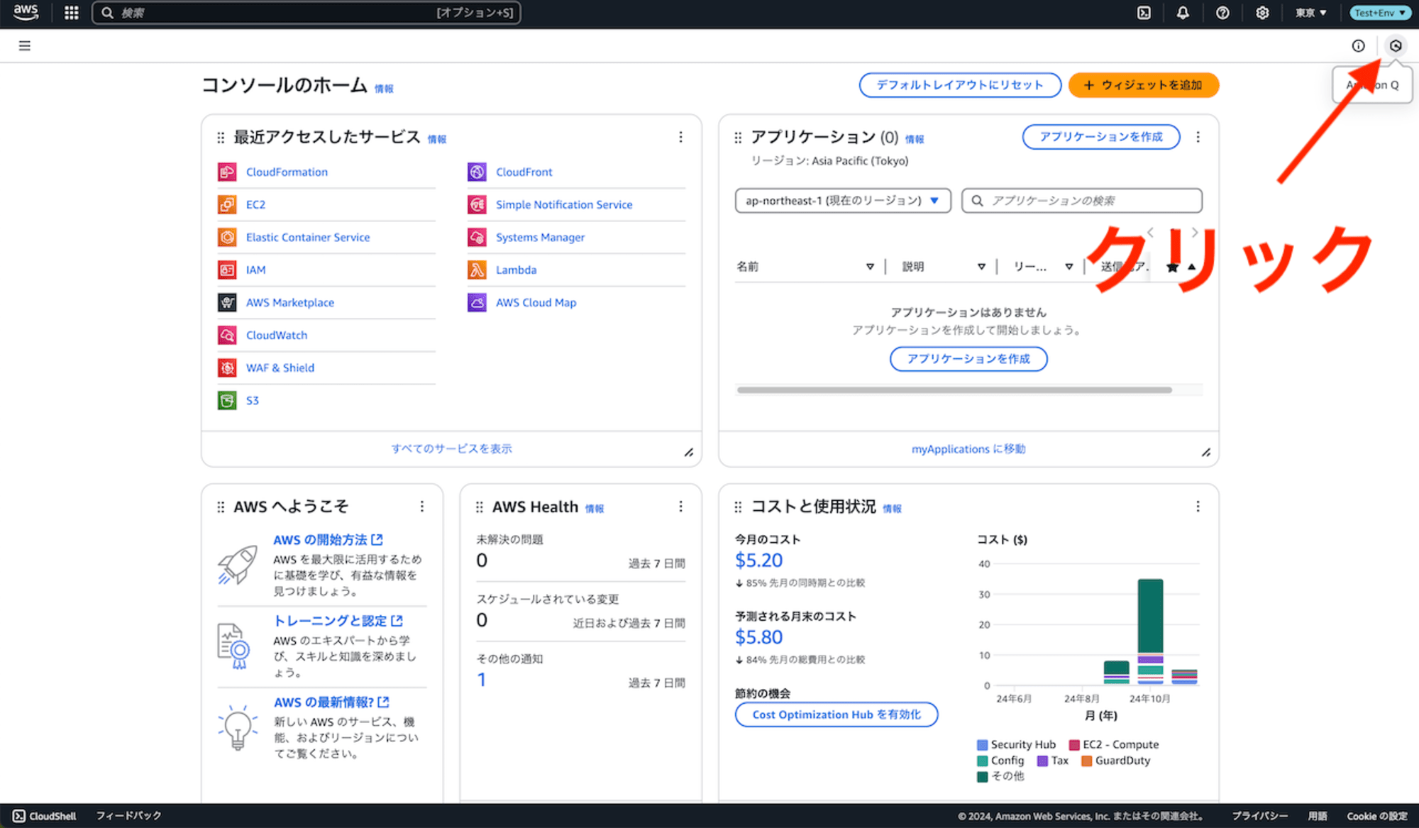The height and width of the screenshot is (828, 1419).
Task: Click the GuardDuty legend swatch
Action: 1087,761
